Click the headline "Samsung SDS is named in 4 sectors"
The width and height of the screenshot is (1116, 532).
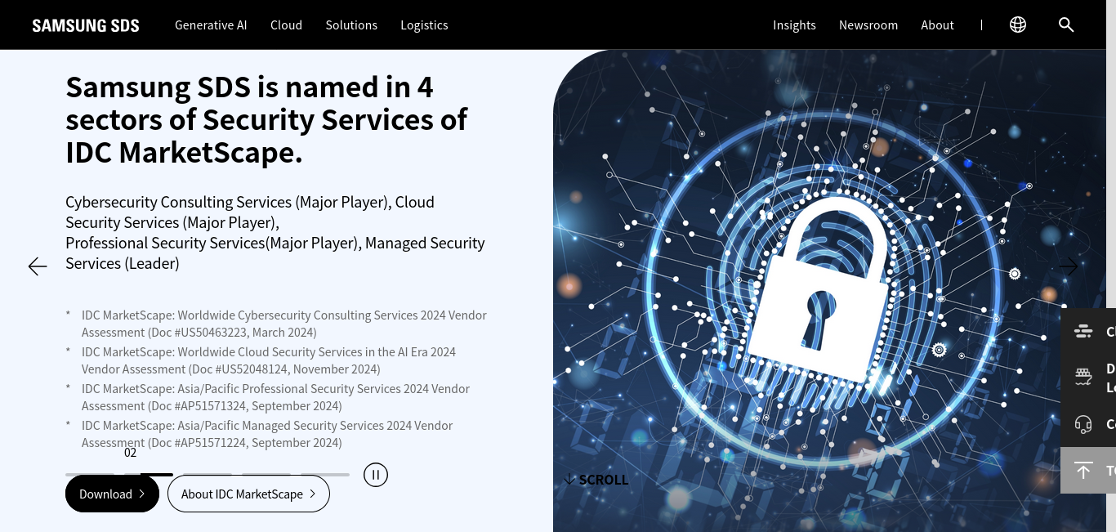point(266,119)
